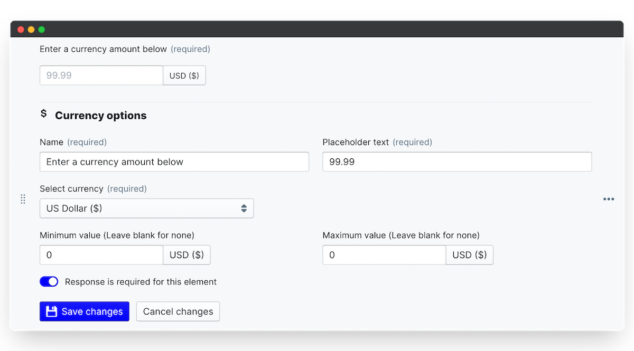Toggle the response required switch

tap(49, 282)
